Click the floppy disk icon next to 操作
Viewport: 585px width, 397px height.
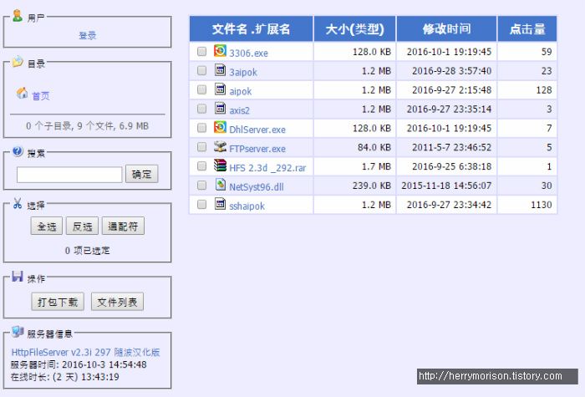pos(18,277)
